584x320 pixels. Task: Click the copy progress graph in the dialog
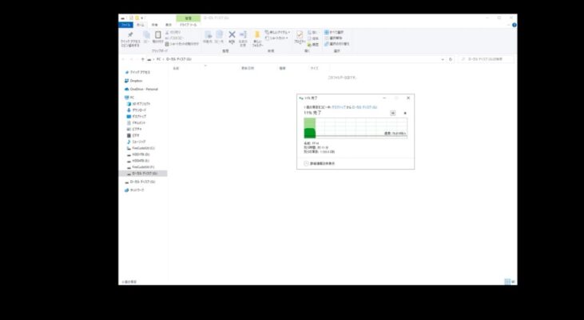356,128
